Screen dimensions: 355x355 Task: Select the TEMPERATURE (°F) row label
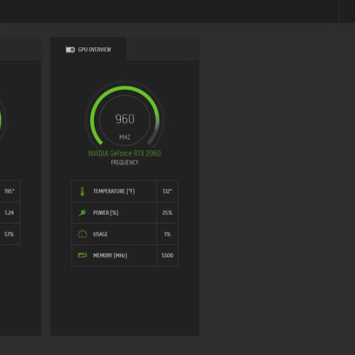coord(114,191)
